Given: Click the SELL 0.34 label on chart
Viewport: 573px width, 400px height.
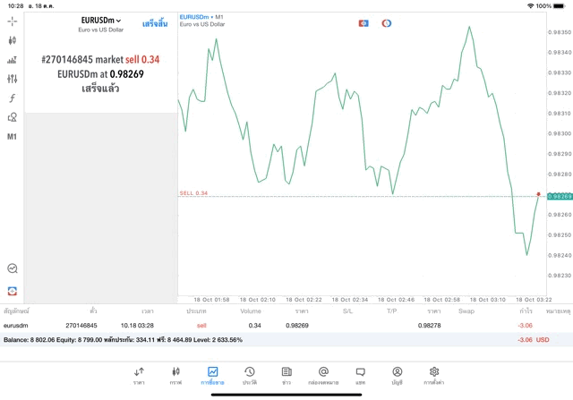Looking at the screenshot, I should click(x=193, y=193).
